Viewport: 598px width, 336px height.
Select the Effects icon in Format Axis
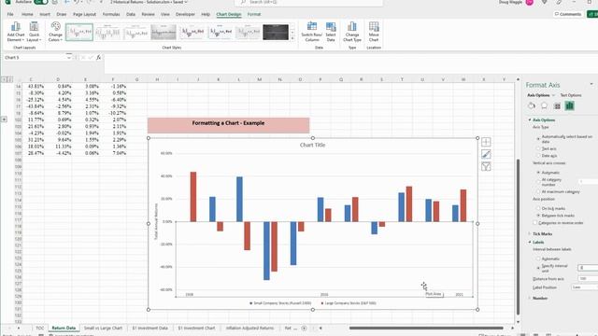pyautogui.click(x=544, y=105)
